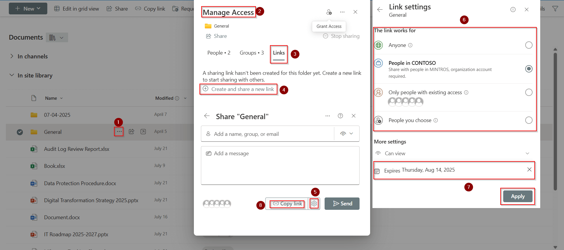Image resolution: width=564 pixels, height=250 pixels.
Task: Switch to the Groups tab
Action: point(252,53)
